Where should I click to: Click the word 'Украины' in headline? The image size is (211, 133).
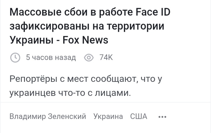tap(31, 40)
